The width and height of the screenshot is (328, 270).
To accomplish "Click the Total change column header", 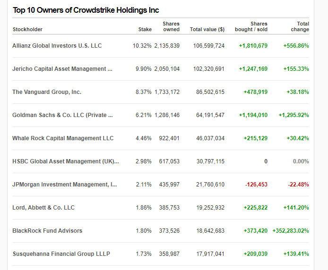I will 300,26.
